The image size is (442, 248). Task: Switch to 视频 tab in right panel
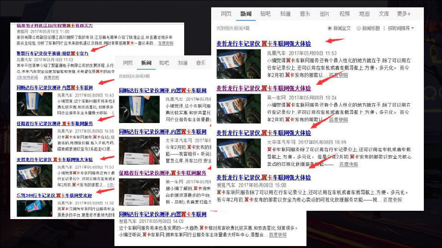[344, 14]
